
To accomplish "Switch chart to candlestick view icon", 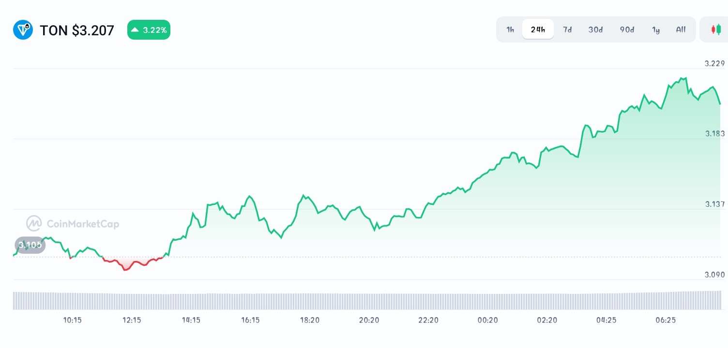I will point(716,29).
